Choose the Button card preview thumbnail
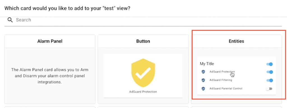The width and height of the screenshot is (287, 108). (x=143, y=76)
